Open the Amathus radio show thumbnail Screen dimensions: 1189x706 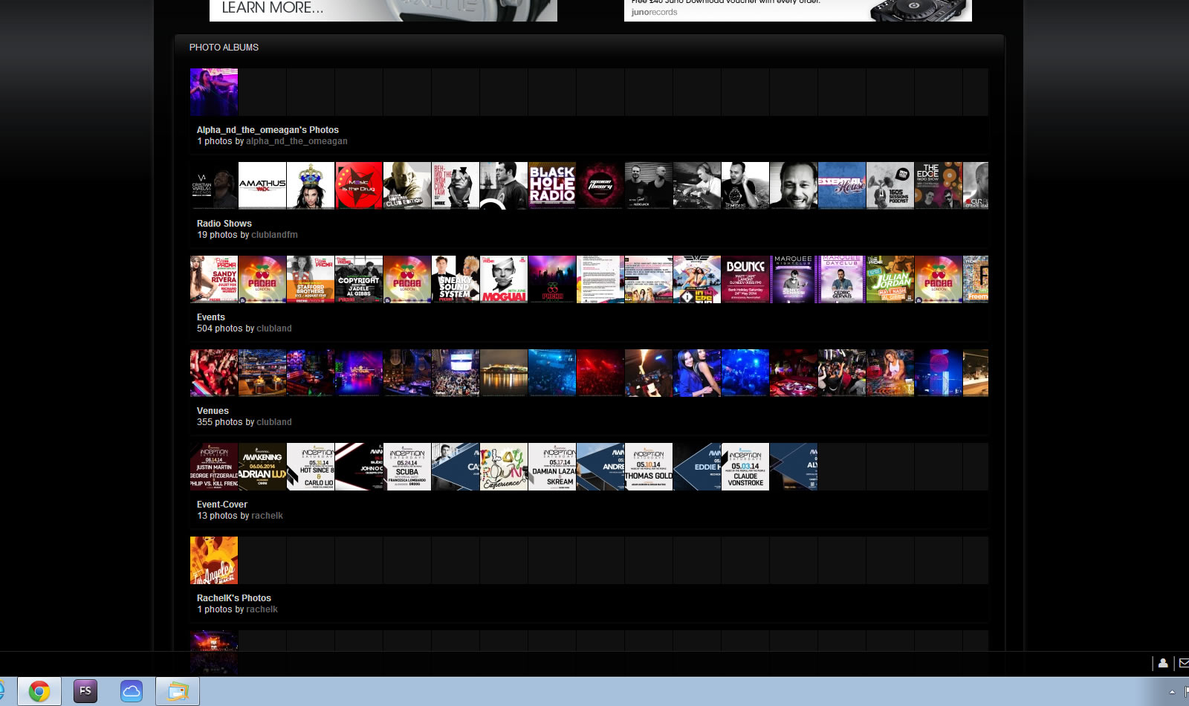262,186
